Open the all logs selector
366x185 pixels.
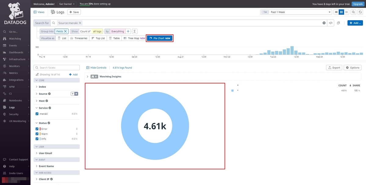pyautogui.click(x=97, y=31)
